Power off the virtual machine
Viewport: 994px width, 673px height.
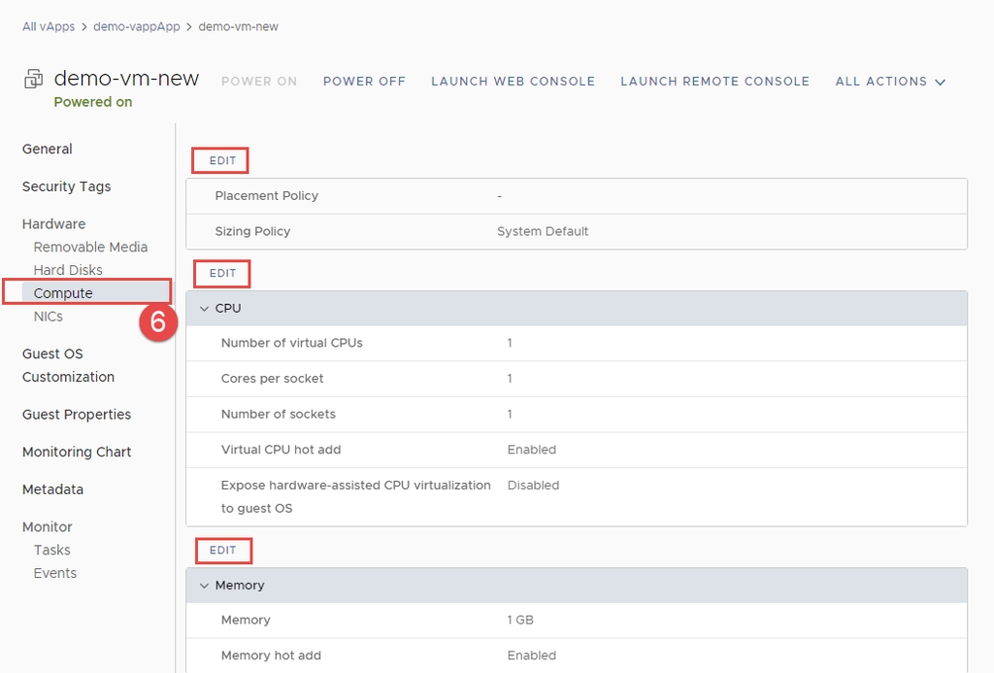click(364, 82)
